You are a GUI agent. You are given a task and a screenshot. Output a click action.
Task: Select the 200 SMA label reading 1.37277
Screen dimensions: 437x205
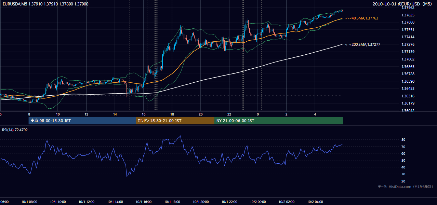click(x=363, y=44)
